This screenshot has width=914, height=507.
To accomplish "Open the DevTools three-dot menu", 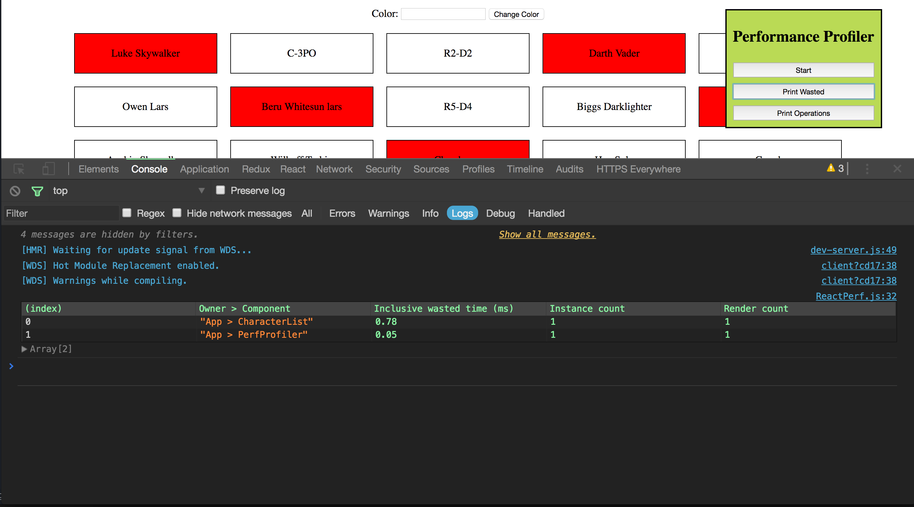I will (867, 169).
